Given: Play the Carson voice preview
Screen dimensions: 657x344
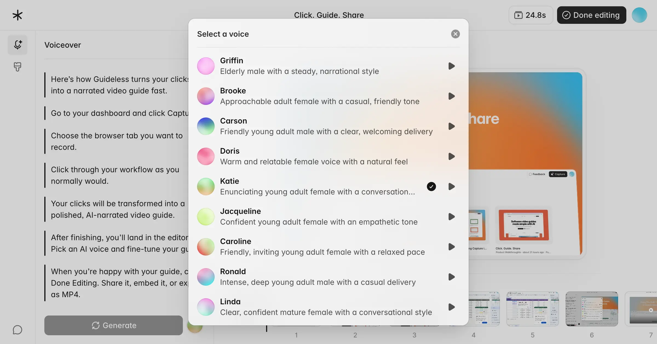Looking at the screenshot, I should pos(451,126).
